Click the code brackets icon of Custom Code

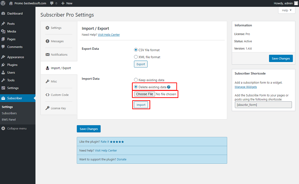47,95
